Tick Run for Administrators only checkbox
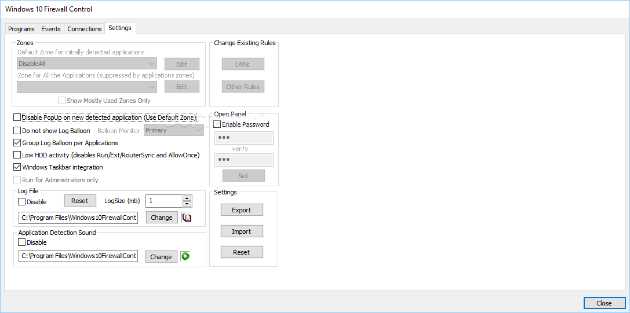The image size is (630, 313). 17,180
